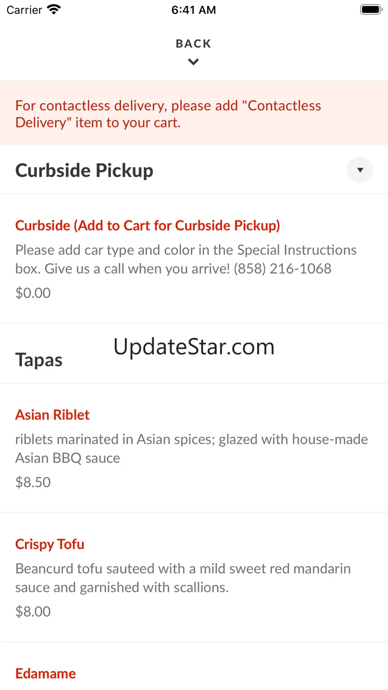
Task: Tap the curbside Special Instructions description text
Action: coord(186,259)
